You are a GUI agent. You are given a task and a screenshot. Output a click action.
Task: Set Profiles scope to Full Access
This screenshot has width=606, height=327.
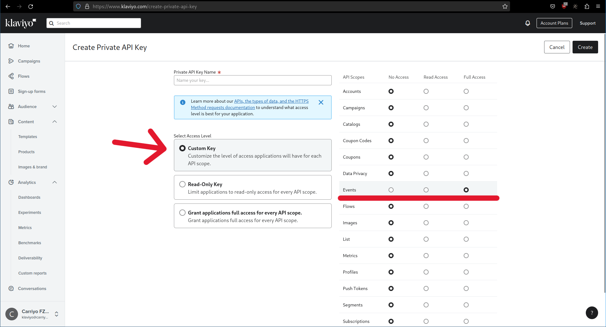(466, 272)
